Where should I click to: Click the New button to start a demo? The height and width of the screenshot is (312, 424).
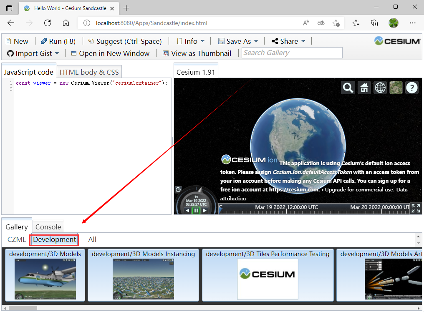[17, 41]
